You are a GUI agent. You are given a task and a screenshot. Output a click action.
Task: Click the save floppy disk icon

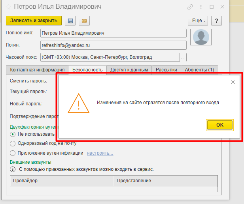tap(71, 21)
